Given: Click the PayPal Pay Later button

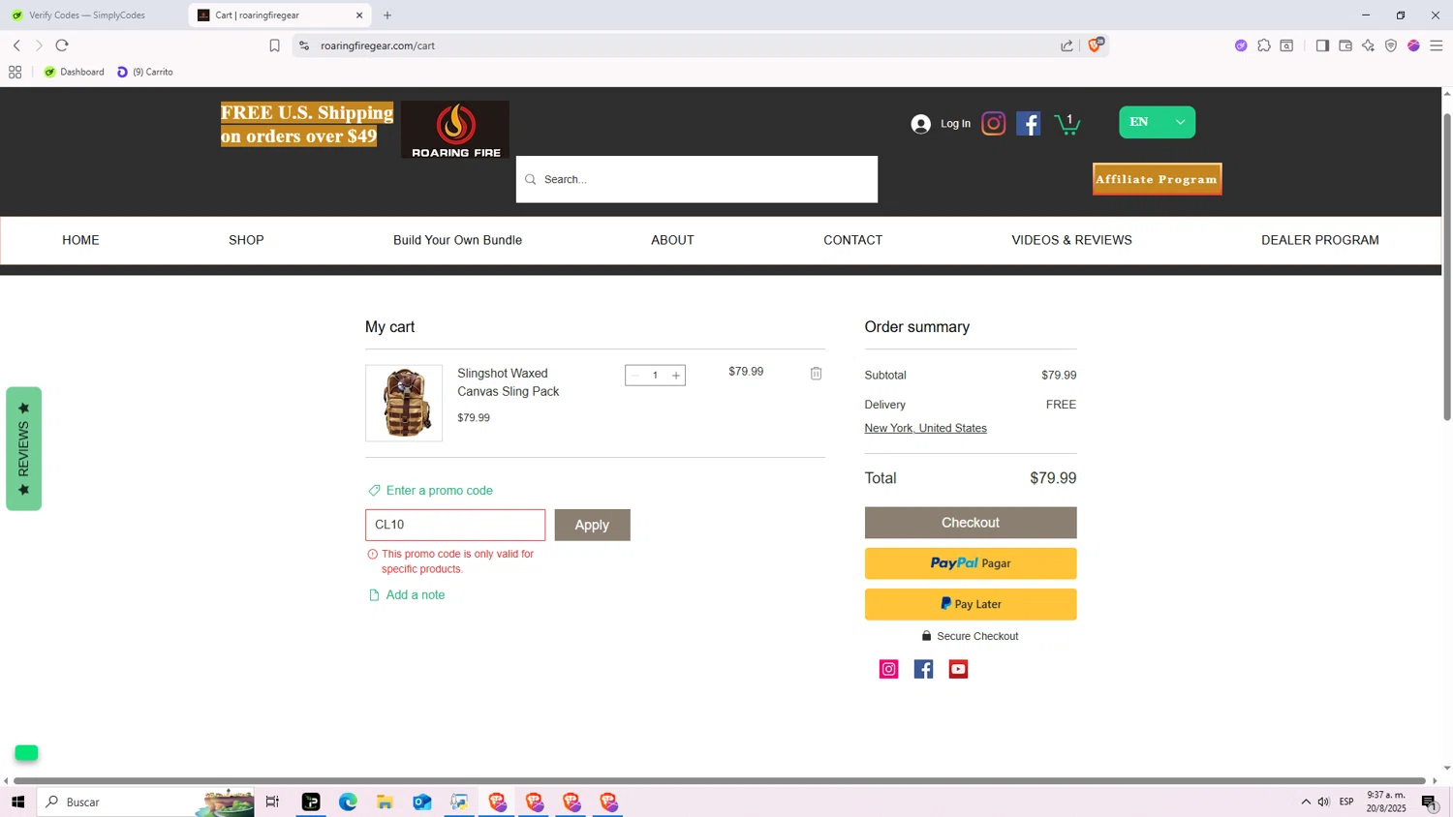Looking at the screenshot, I should click(970, 604).
